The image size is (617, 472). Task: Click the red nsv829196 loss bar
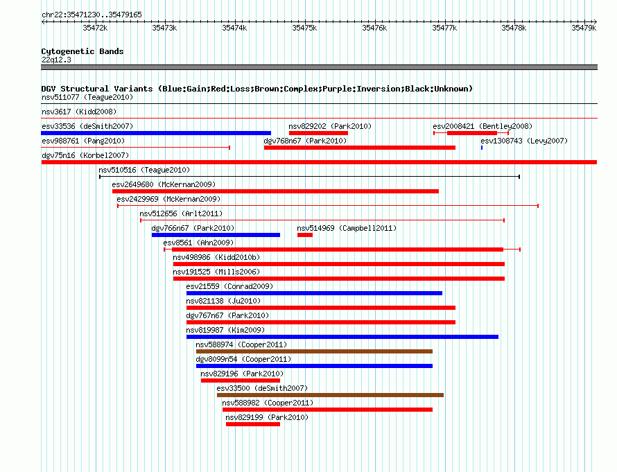click(241, 381)
